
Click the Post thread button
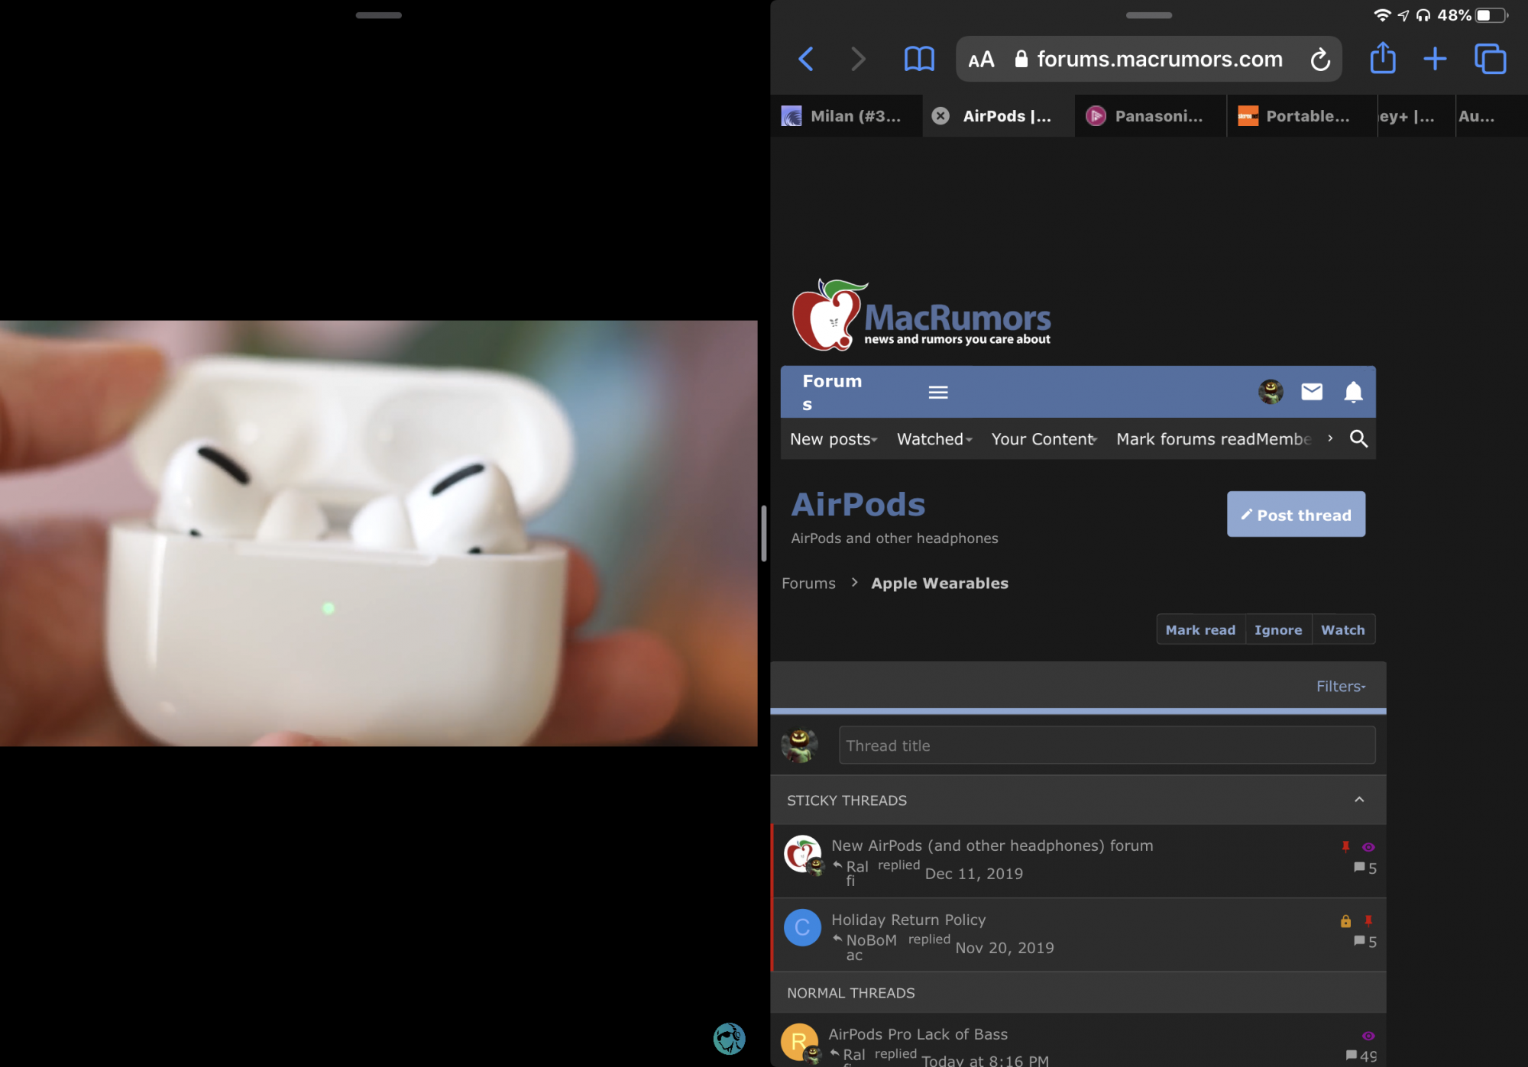point(1296,514)
